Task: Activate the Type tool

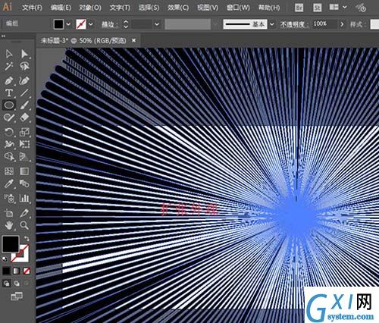Action: coord(9,93)
